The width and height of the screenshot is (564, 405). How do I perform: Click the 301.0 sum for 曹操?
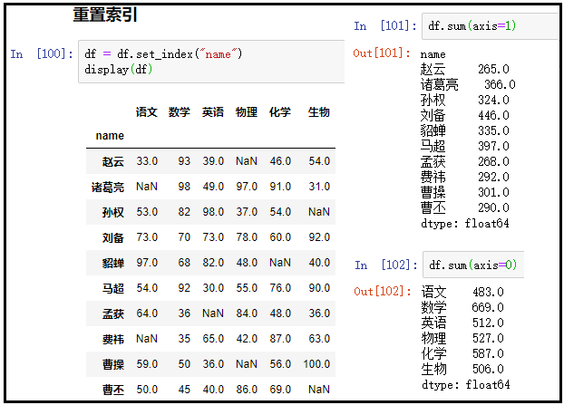tap(493, 192)
